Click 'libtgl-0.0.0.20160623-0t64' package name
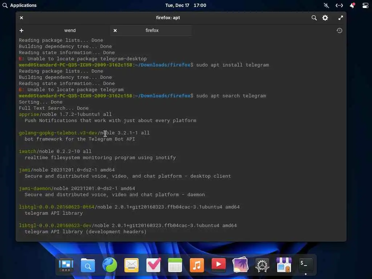The height and width of the screenshot is (279, 372). [57, 207]
